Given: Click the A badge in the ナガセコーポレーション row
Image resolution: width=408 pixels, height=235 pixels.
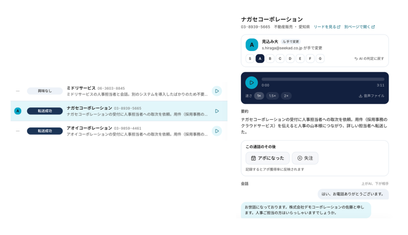Looking at the screenshot, I should click(18, 111).
